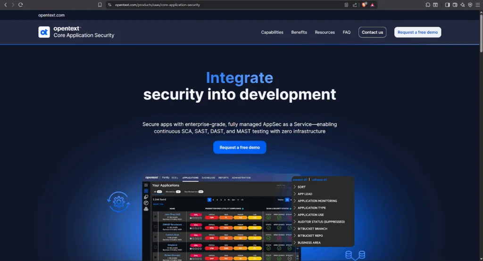Open the browser hamburger main menu
Image resolution: width=483 pixels, height=261 pixels.
(478, 5)
